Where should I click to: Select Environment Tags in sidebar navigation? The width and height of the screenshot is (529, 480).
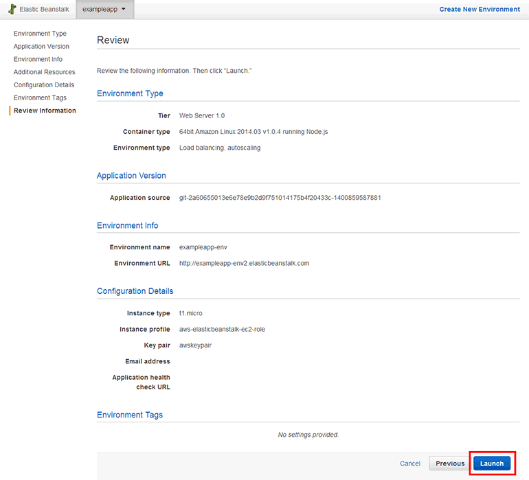(x=40, y=98)
